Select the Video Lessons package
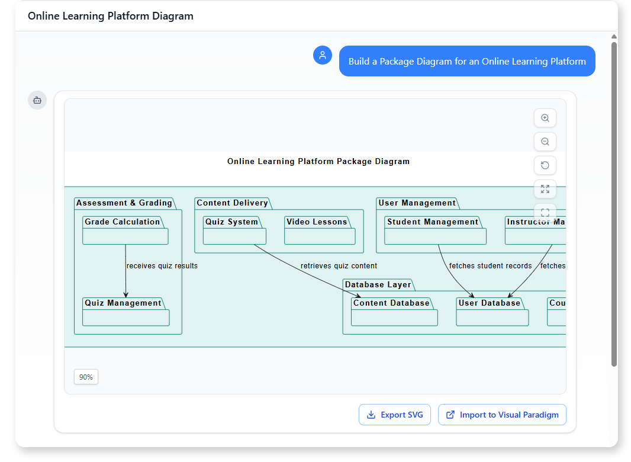Image resolution: width=631 pixels, height=462 pixels. (x=320, y=231)
